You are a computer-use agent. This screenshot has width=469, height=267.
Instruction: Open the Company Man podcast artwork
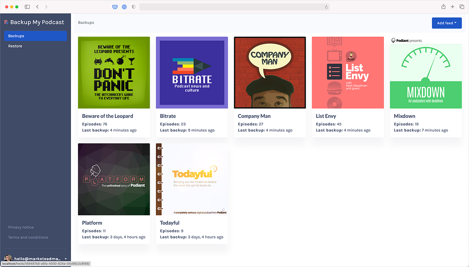[270, 73]
